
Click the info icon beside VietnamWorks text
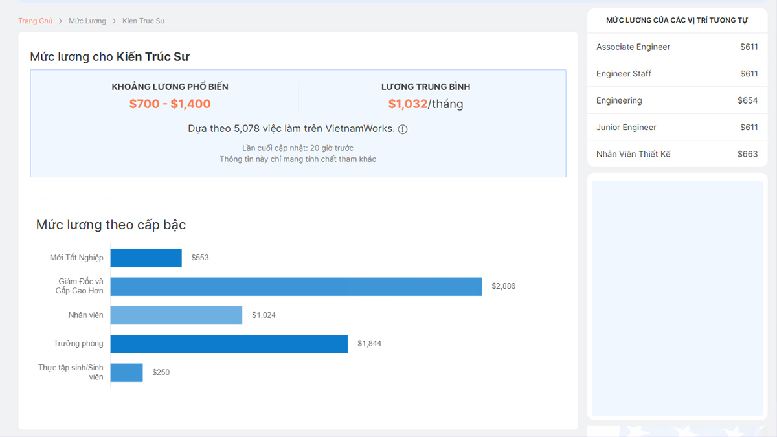[403, 129]
